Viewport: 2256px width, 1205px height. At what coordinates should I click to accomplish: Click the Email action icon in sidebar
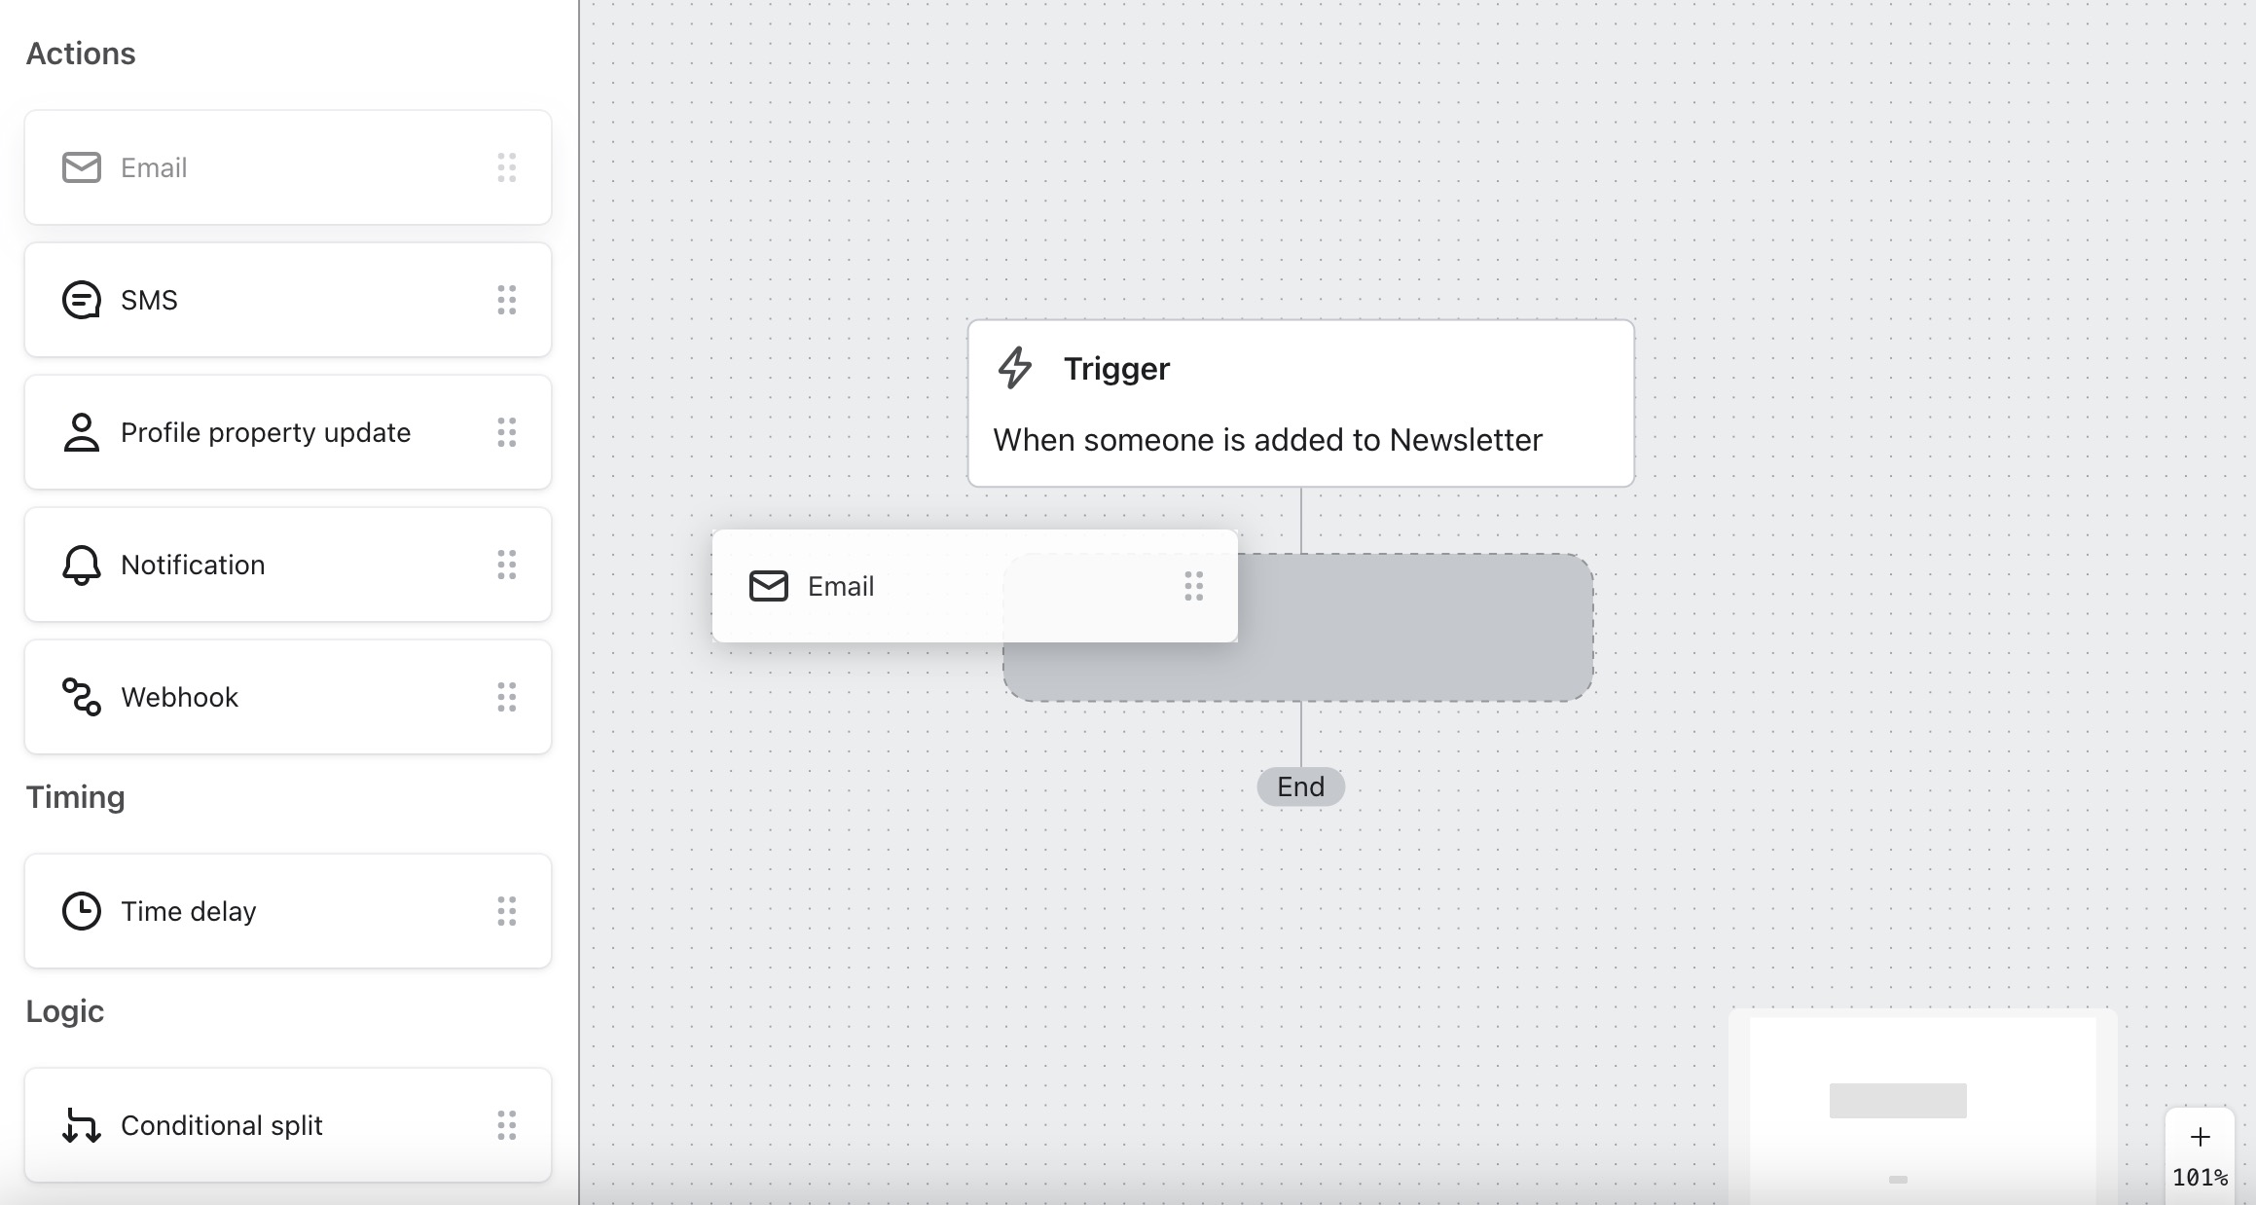[x=79, y=167]
